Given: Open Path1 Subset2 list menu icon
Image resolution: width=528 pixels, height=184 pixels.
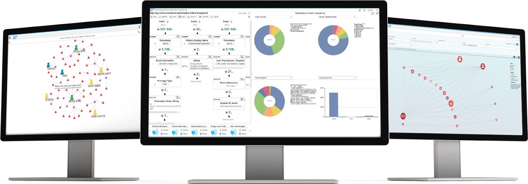Looking at the screenshot, I should click(x=178, y=57).
